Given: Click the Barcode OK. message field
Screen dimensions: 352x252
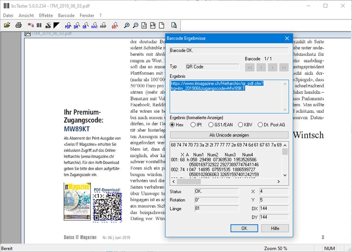Looking at the screenshot, I should click(229, 50).
